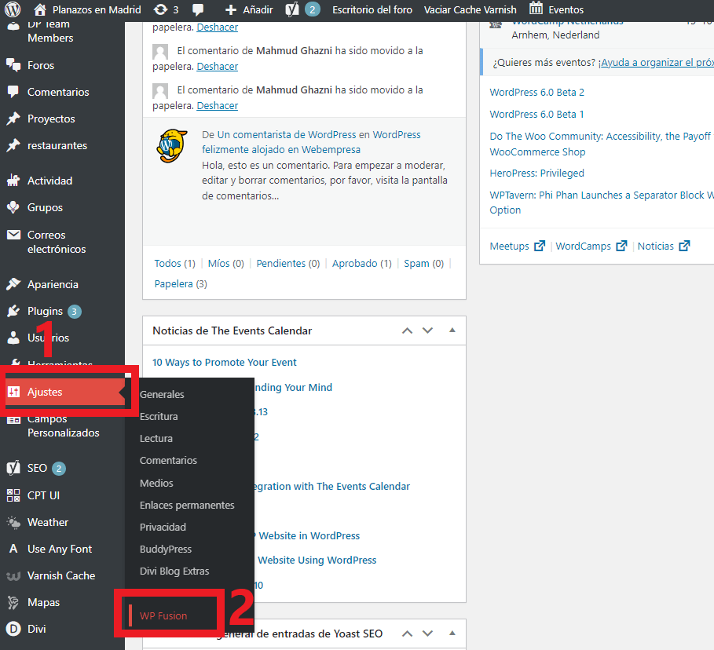Open Generales in Ajustes submenu
This screenshot has width=714, height=650.
point(162,394)
